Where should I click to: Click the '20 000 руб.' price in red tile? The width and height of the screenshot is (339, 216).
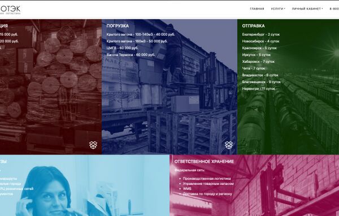point(9,41)
